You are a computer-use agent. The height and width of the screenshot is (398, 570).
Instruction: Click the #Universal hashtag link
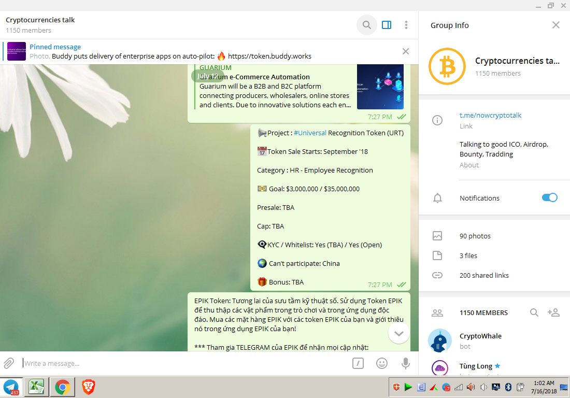tap(310, 133)
